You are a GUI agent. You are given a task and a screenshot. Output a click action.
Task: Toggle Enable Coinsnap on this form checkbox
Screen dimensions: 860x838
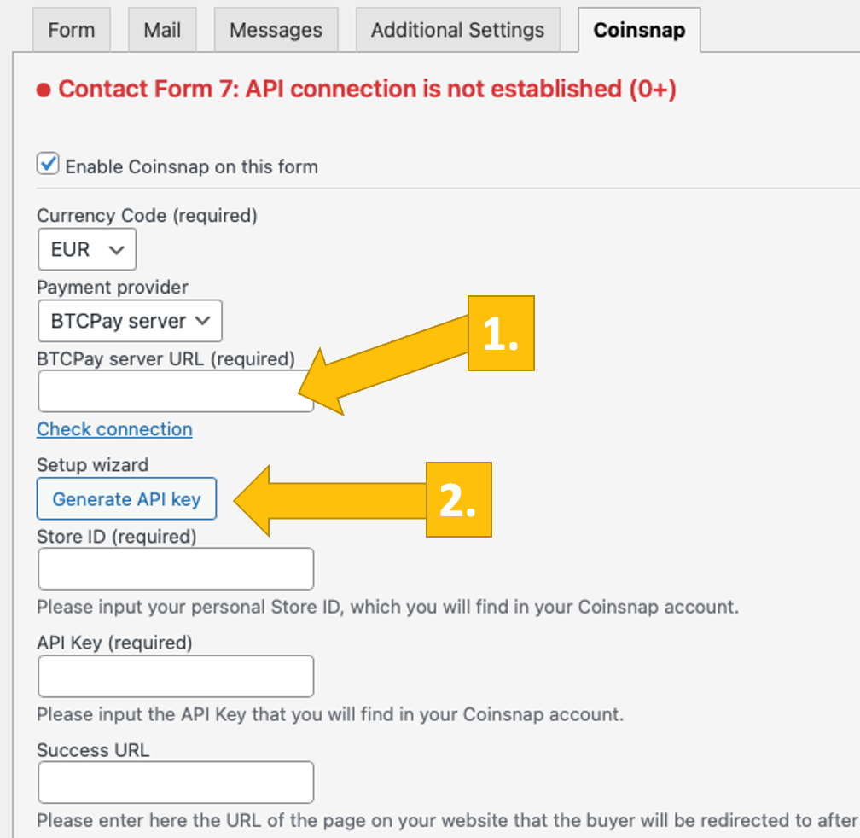[49, 164]
